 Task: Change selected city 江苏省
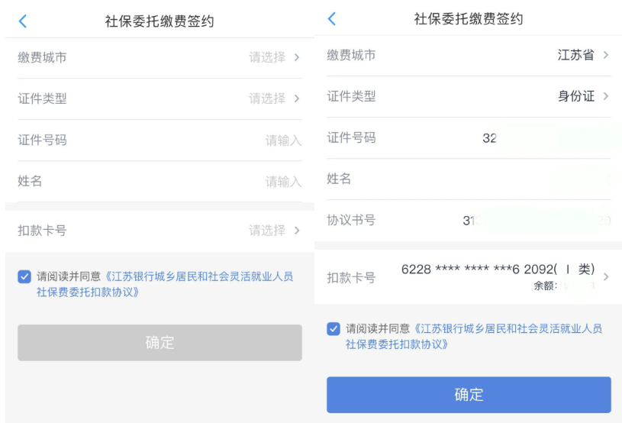(x=575, y=55)
